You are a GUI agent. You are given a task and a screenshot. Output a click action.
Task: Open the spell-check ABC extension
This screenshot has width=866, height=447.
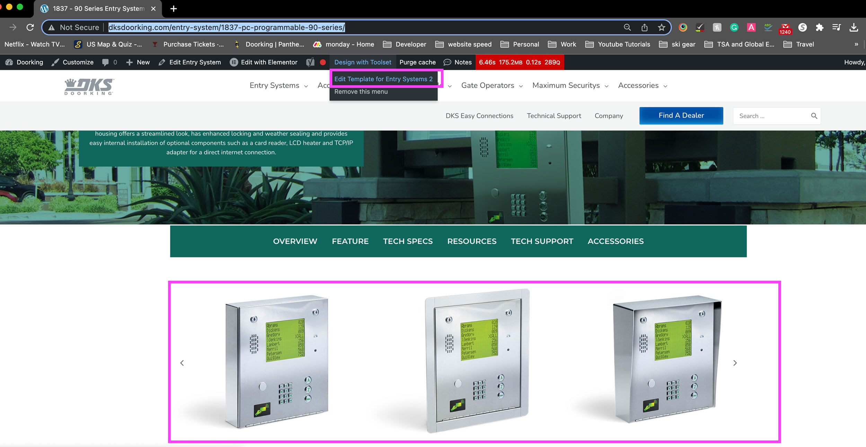(x=768, y=27)
